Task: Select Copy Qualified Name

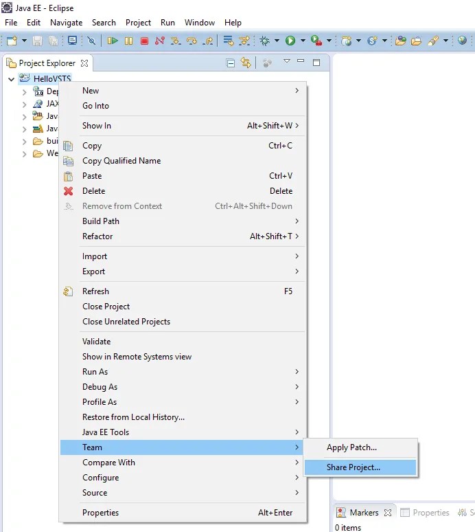Action: tap(183, 161)
